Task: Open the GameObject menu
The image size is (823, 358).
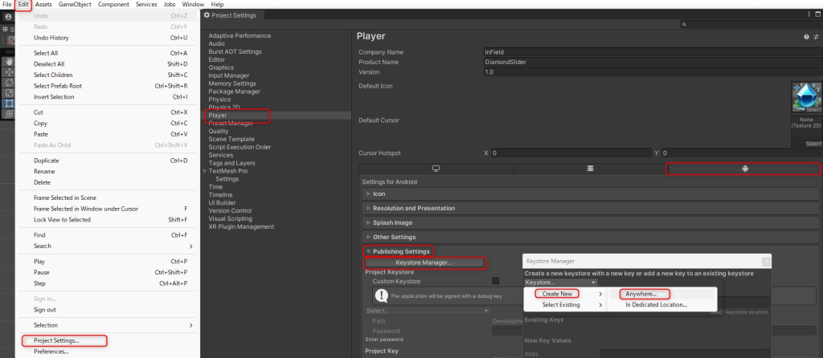Action: click(x=76, y=5)
